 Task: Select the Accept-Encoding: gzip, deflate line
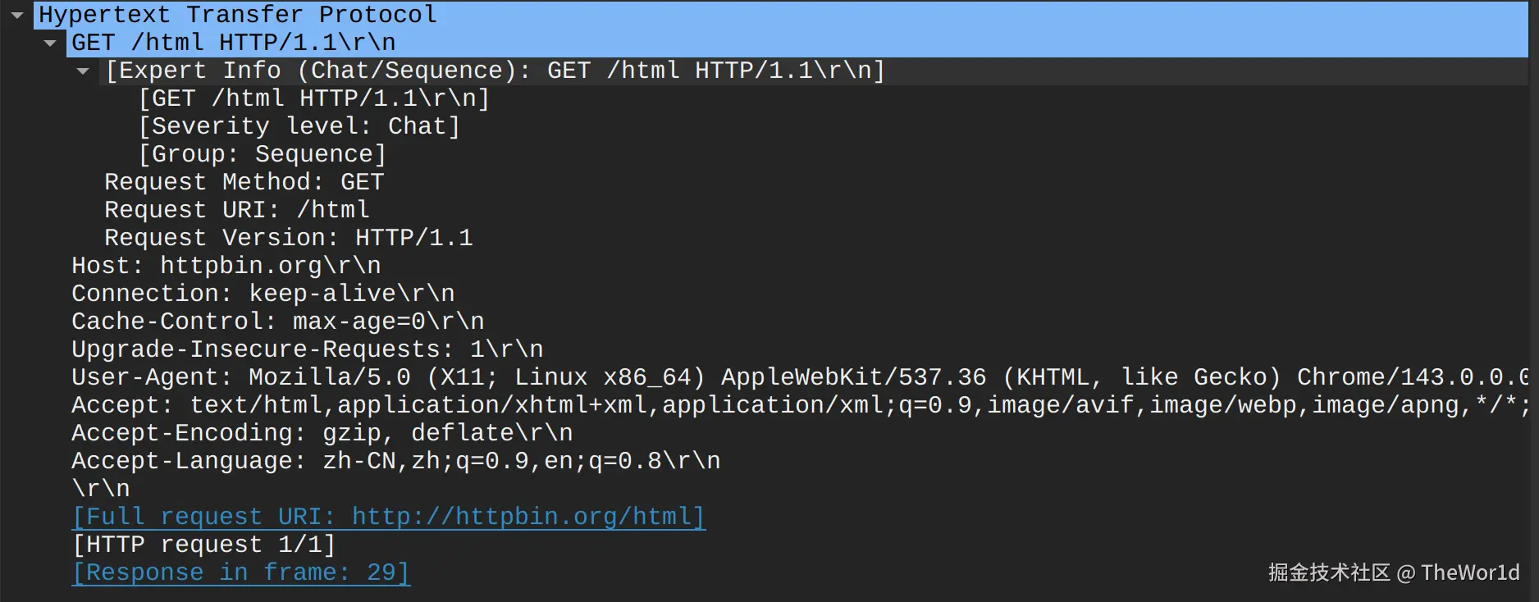[x=322, y=433]
